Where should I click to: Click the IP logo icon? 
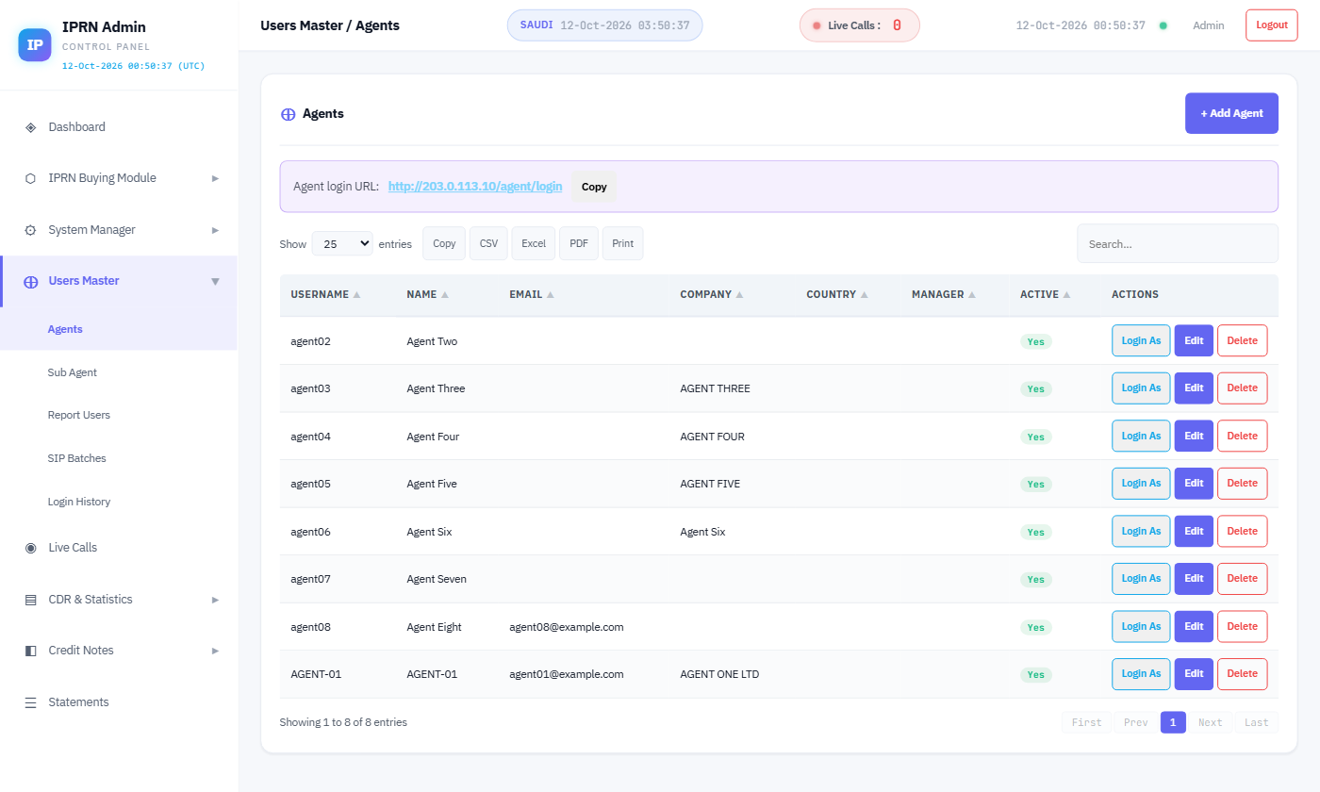tap(35, 44)
